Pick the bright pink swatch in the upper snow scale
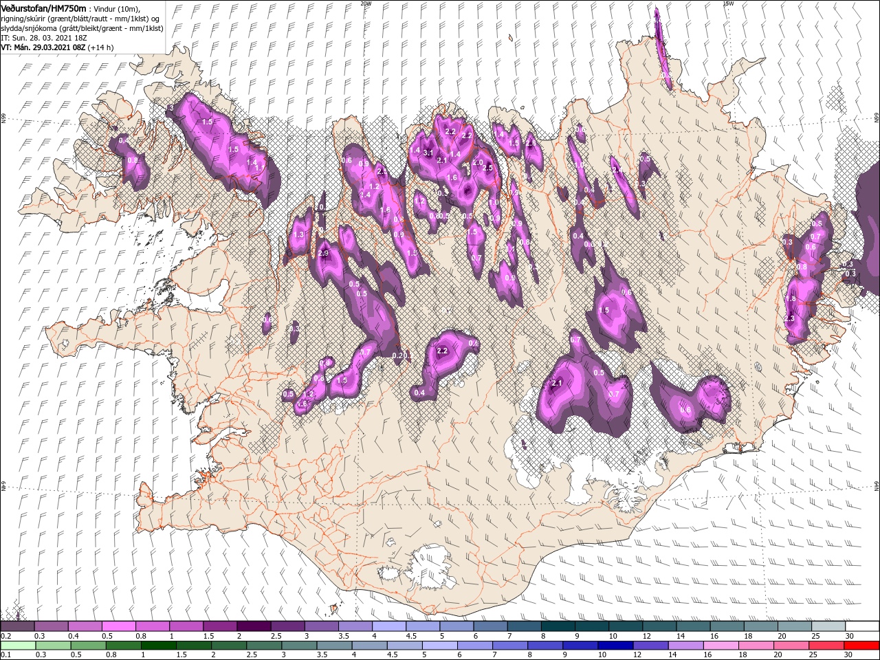 118,626
